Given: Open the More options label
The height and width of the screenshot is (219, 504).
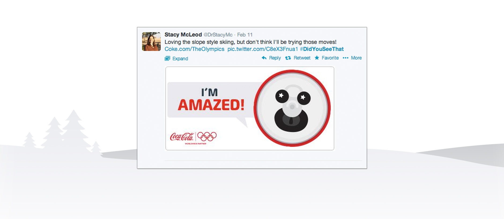Looking at the screenshot, I should pos(356,58).
